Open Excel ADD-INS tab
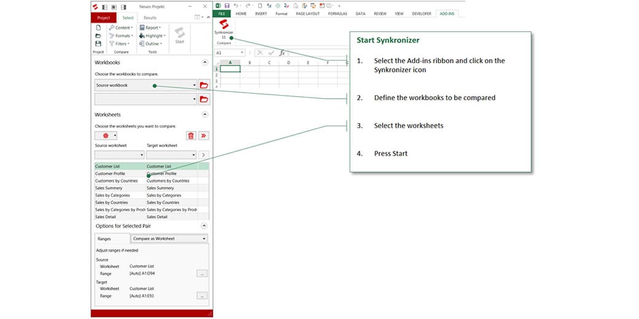639x319 pixels. [x=447, y=14]
